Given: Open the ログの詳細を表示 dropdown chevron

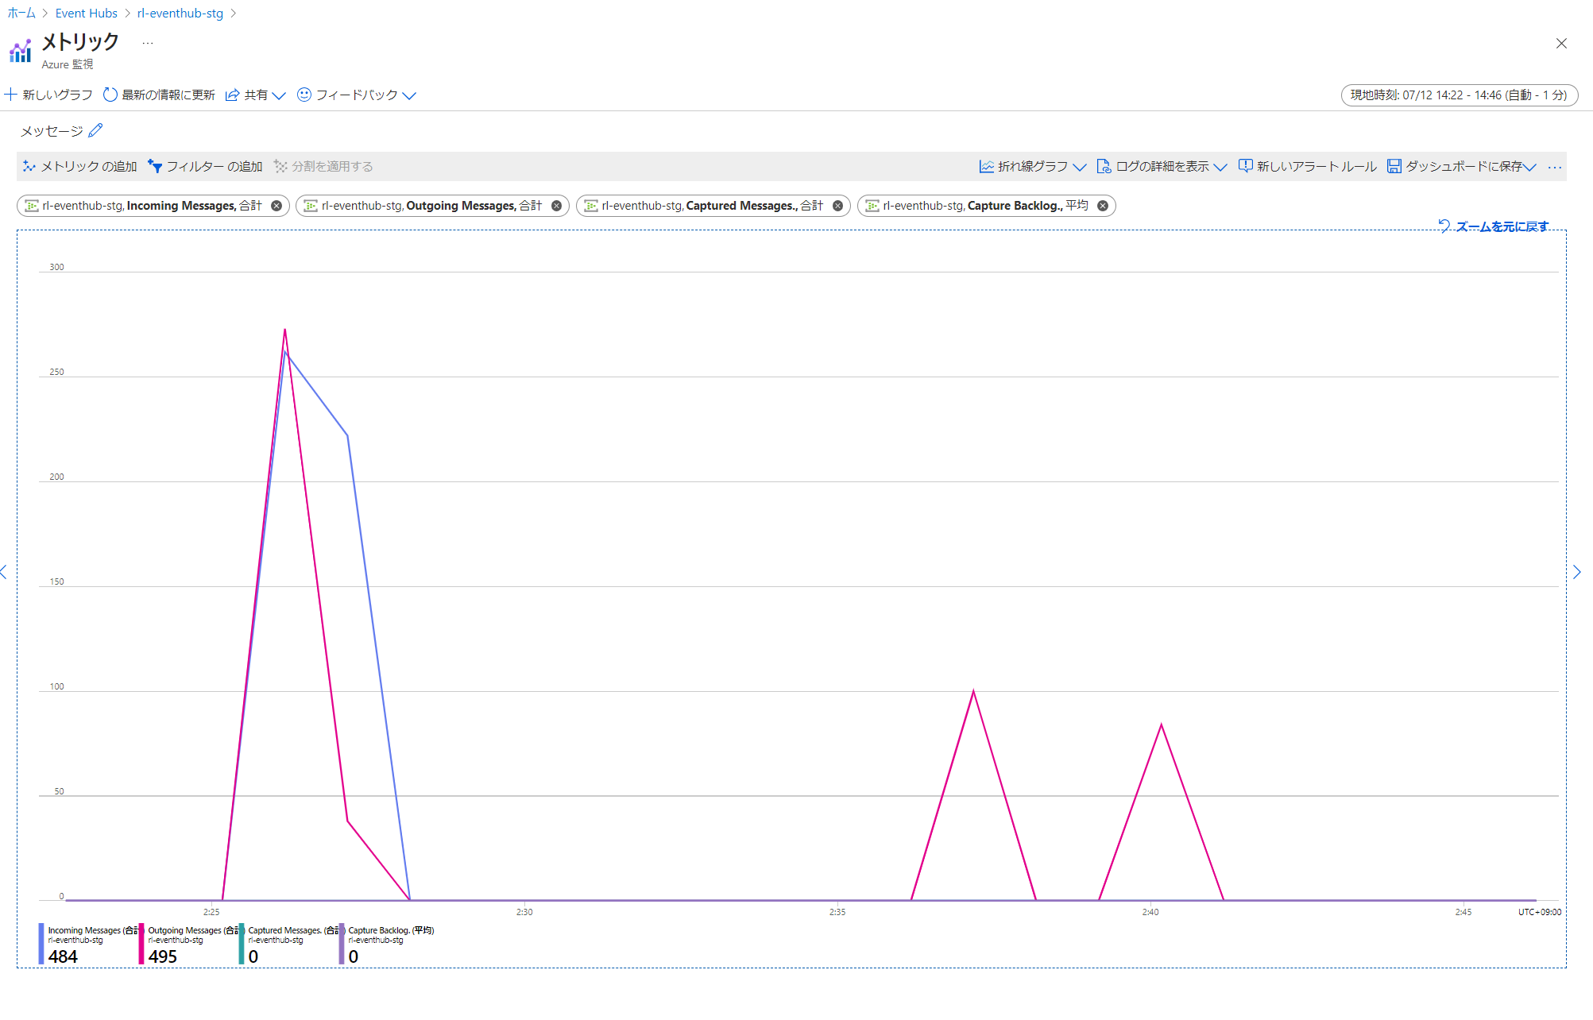Looking at the screenshot, I should click(1221, 166).
